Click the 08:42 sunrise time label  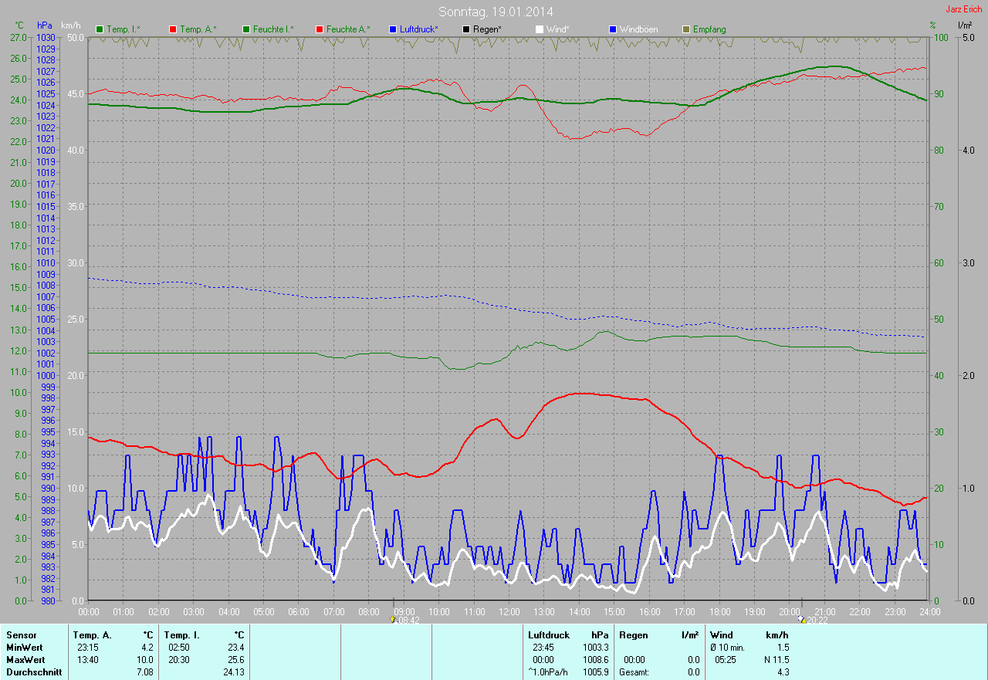coord(409,620)
